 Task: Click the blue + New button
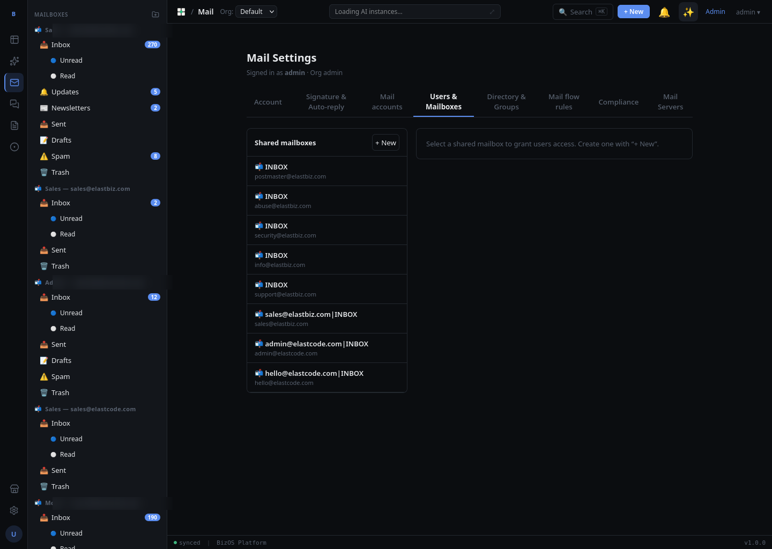633,12
